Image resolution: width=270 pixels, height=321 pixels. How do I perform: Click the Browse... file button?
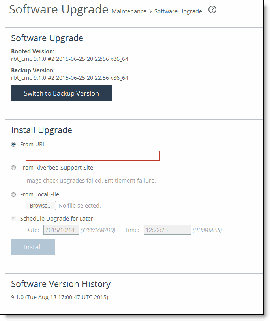click(41, 205)
